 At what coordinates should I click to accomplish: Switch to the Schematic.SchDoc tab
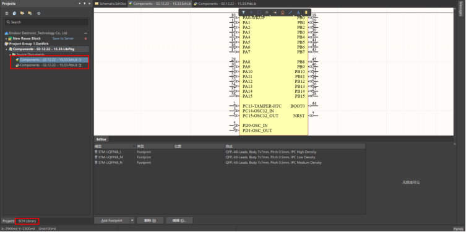(x=111, y=4)
